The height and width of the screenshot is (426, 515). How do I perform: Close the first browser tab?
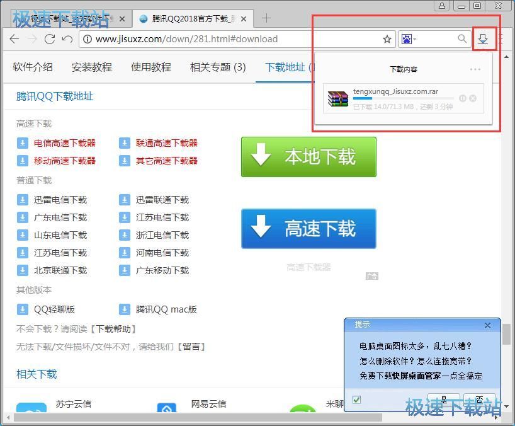coord(122,19)
